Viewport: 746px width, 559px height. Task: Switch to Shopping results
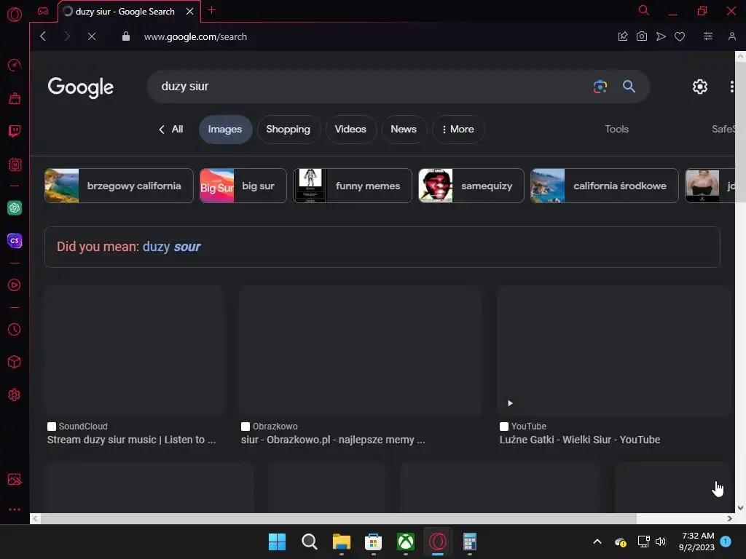click(x=288, y=130)
